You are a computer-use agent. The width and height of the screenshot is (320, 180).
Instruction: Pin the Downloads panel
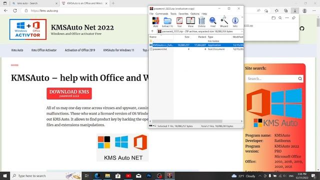coord(293,18)
